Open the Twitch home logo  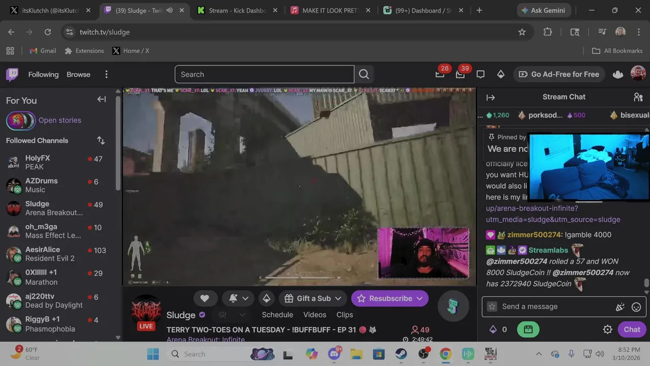(x=12, y=74)
